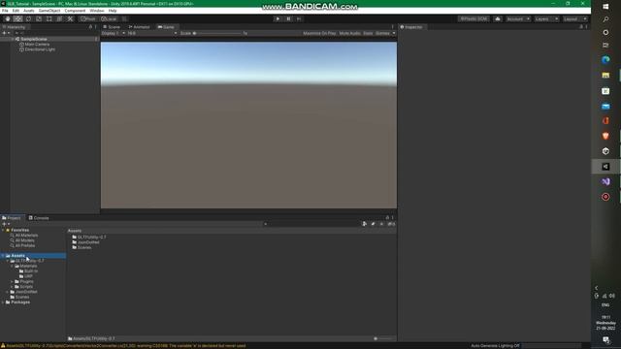Select All Prefabs favorite

pyautogui.click(x=25, y=245)
